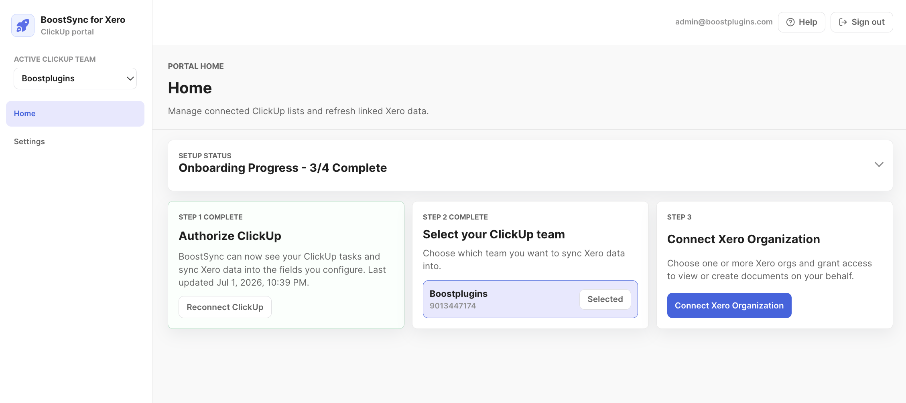Image resolution: width=906 pixels, height=403 pixels.
Task: Click the ClickUp portal subtitle
Action: 67,32
